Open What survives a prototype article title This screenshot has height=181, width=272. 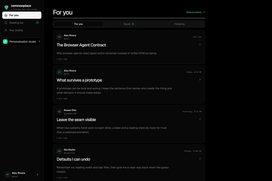pos(79,80)
